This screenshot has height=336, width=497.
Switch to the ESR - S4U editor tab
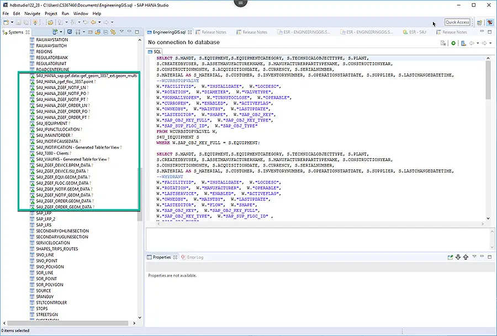(416, 32)
